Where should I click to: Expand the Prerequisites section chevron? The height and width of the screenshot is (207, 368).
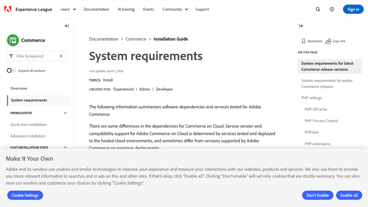click(x=65, y=113)
